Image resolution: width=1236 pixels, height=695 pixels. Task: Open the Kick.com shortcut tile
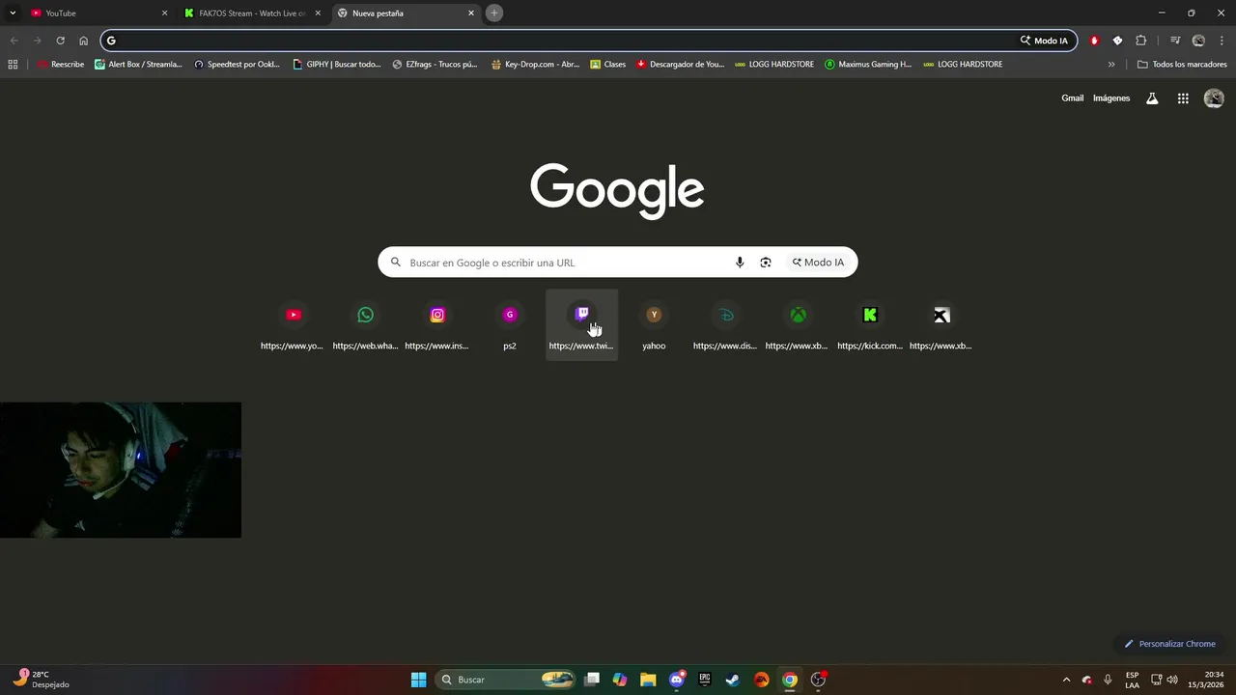pos(870,325)
